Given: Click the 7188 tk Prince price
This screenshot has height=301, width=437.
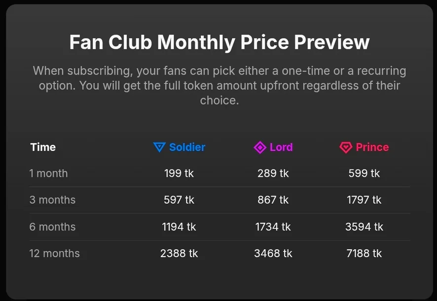Looking at the screenshot, I should pyautogui.click(x=364, y=254).
